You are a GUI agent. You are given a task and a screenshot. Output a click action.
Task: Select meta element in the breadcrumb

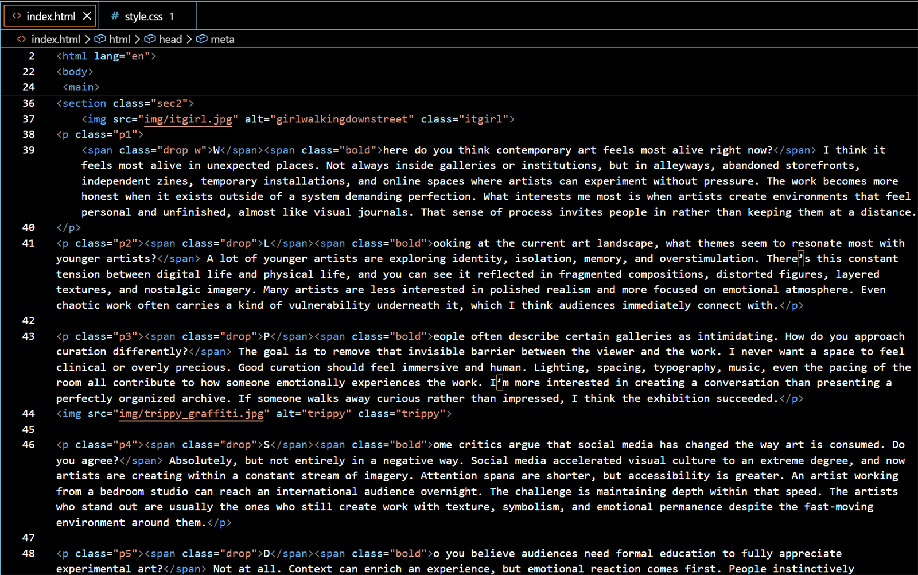[x=222, y=39]
